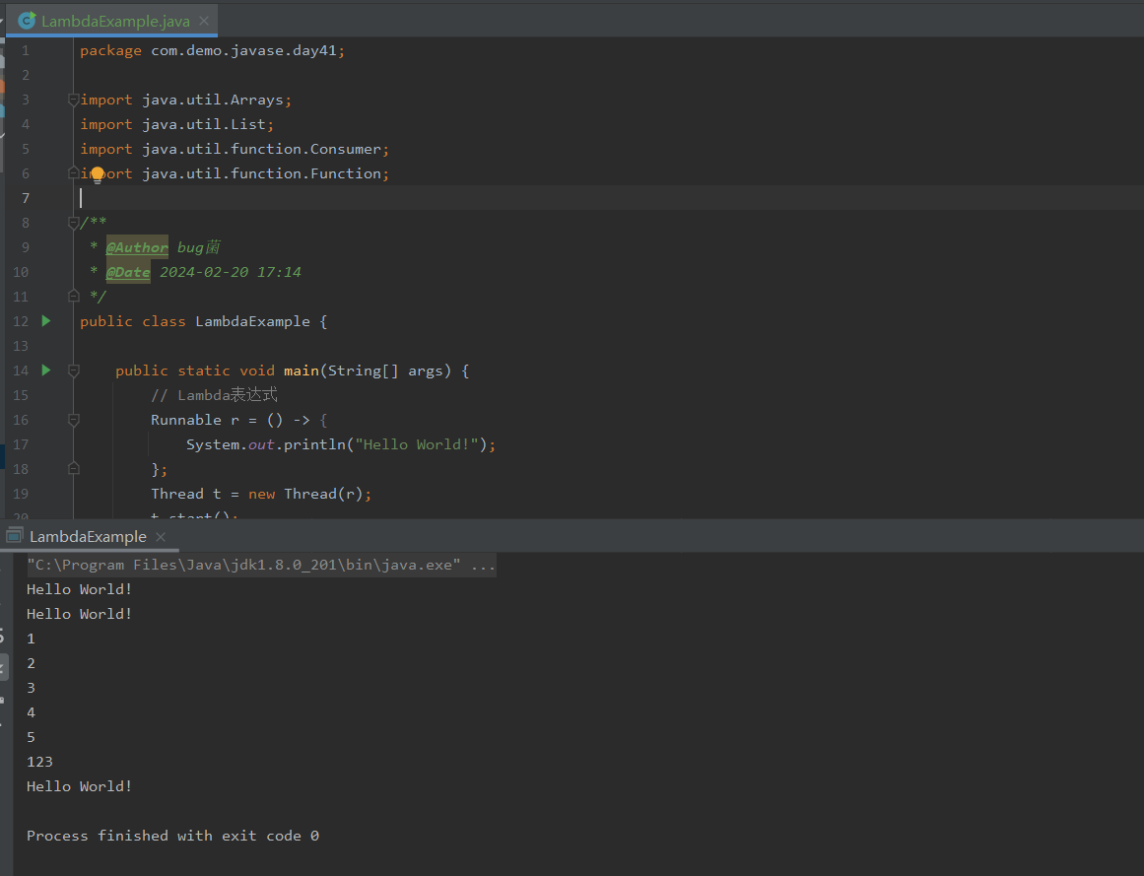
Task: Click the main method name on line 14
Action: click(x=302, y=371)
